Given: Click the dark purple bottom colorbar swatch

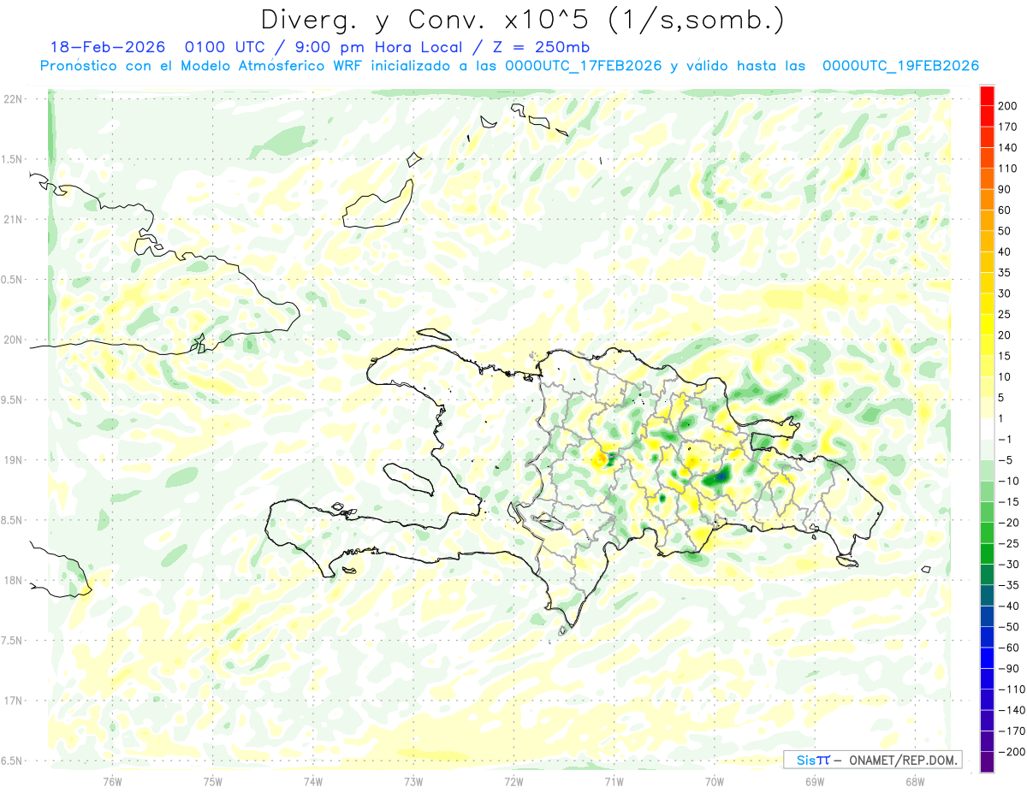Looking at the screenshot, I should pyautogui.click(x=987, y=762).
